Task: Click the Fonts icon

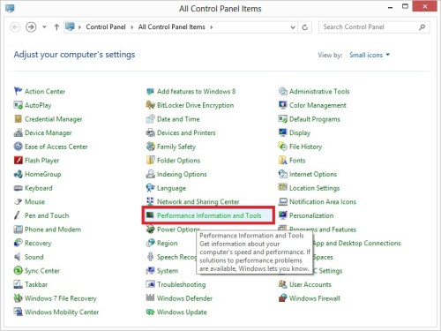Action: 282,160
